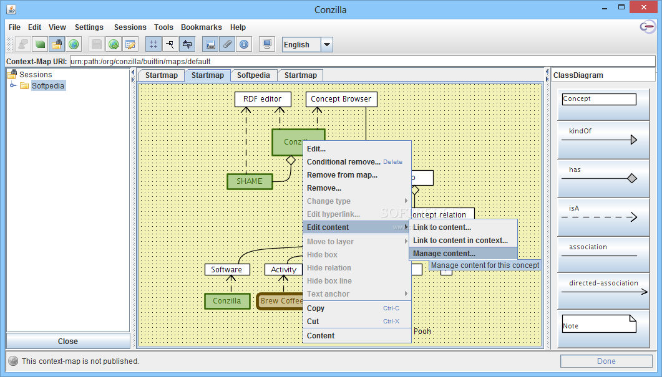
Task: Click the Context-Map URI input field
Action: [x=363, y=61]
